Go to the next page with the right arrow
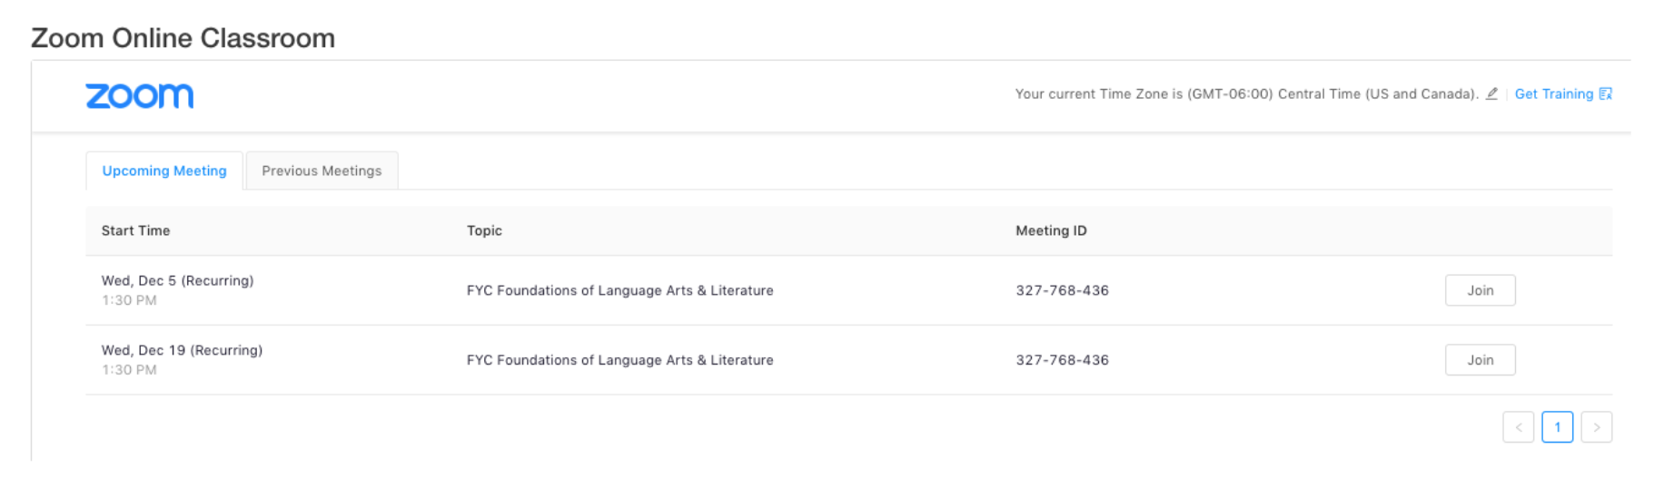The image size is (1664, 497). coord(1596,427)
